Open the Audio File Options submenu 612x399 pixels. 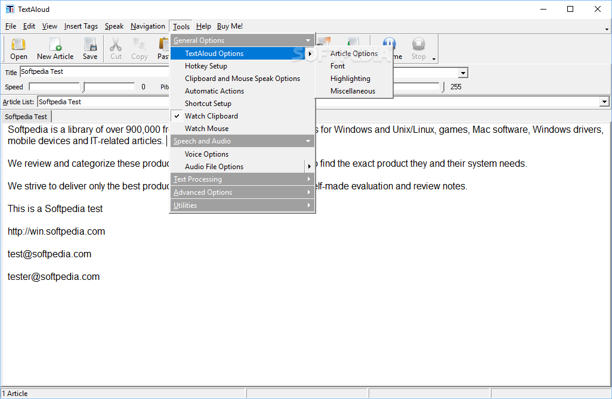click(242, 166)
